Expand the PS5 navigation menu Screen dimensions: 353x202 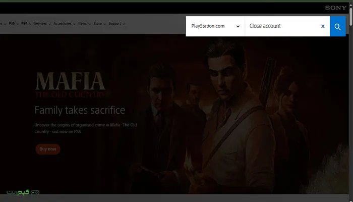click(x=12, y=24)
